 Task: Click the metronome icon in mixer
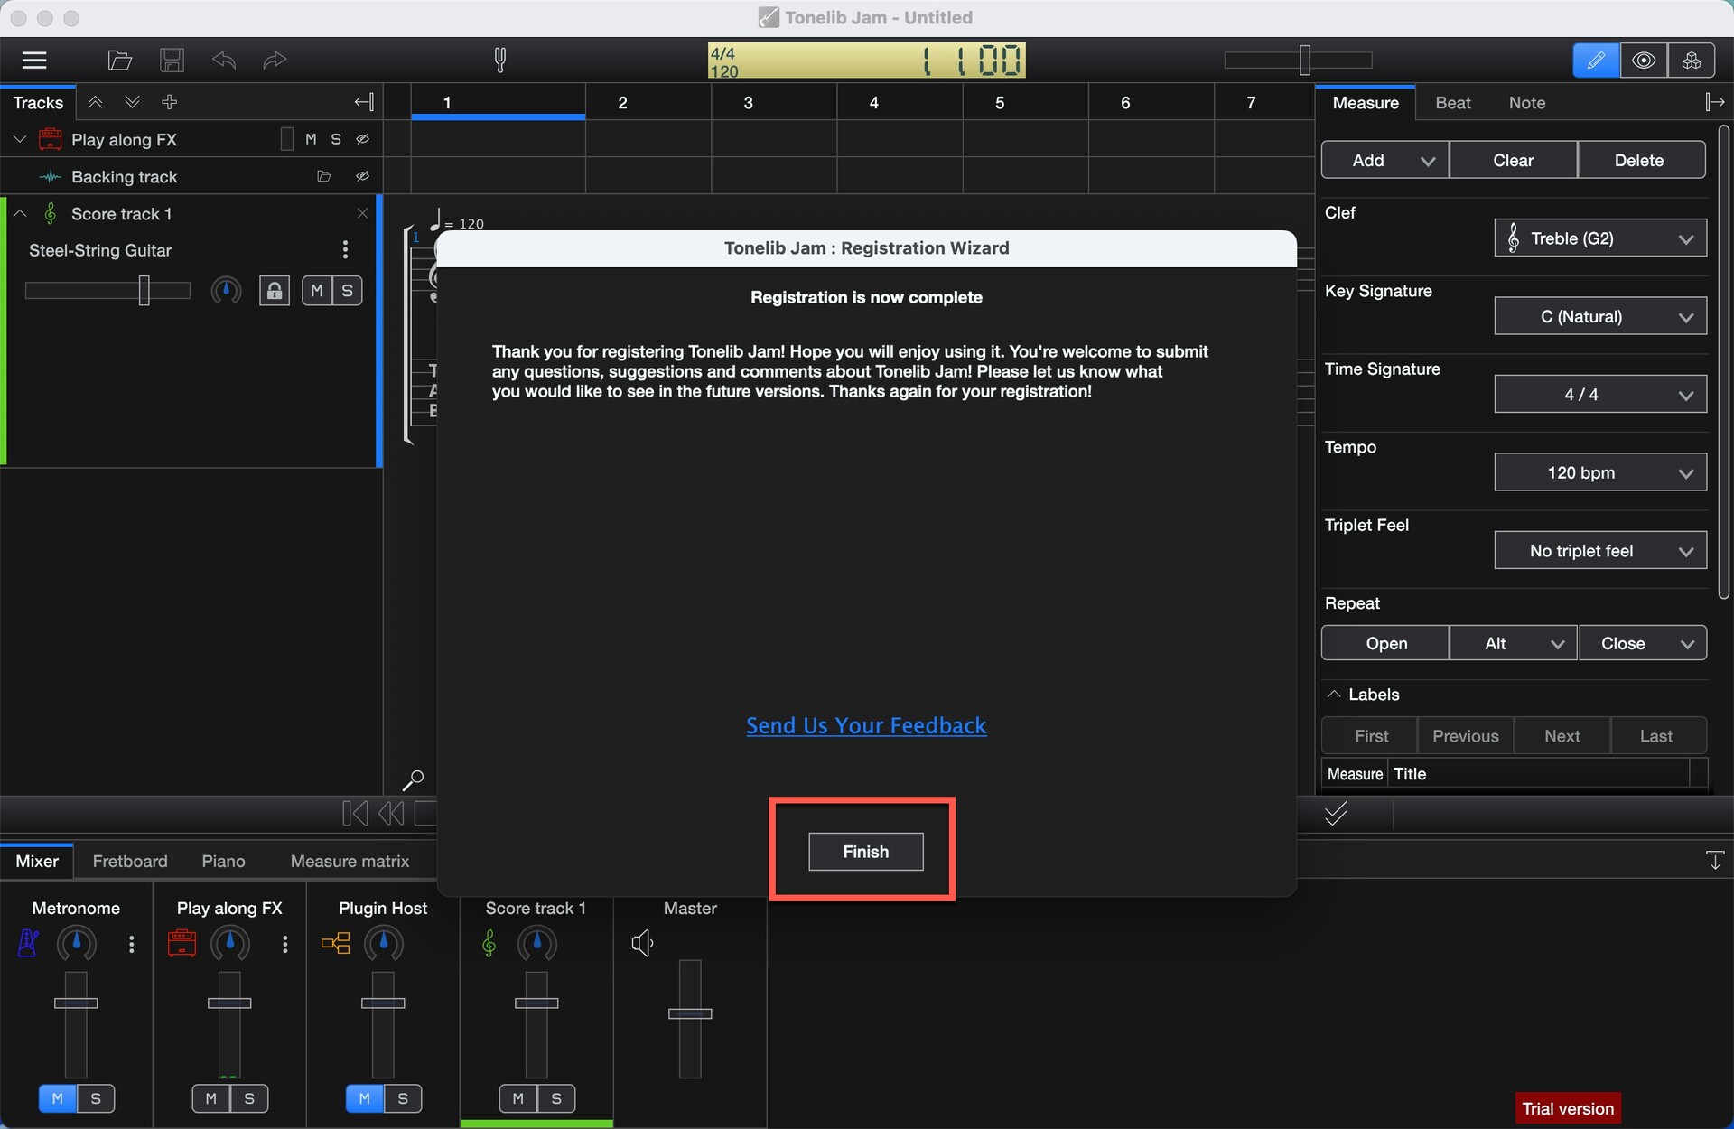click(x=28, y=944)
